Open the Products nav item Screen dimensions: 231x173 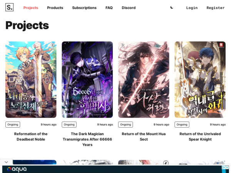[55, 8]
